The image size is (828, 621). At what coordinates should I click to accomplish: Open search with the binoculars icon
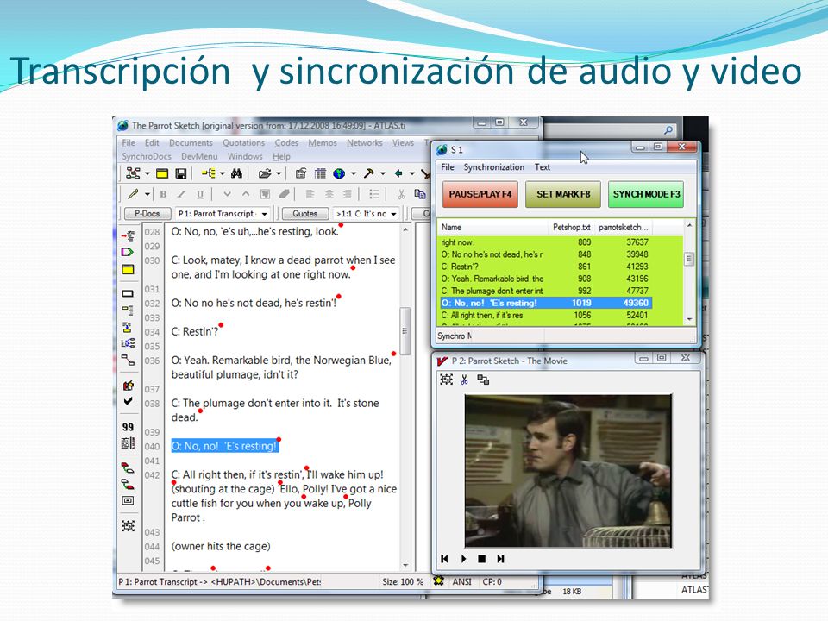tap(236, 173)
